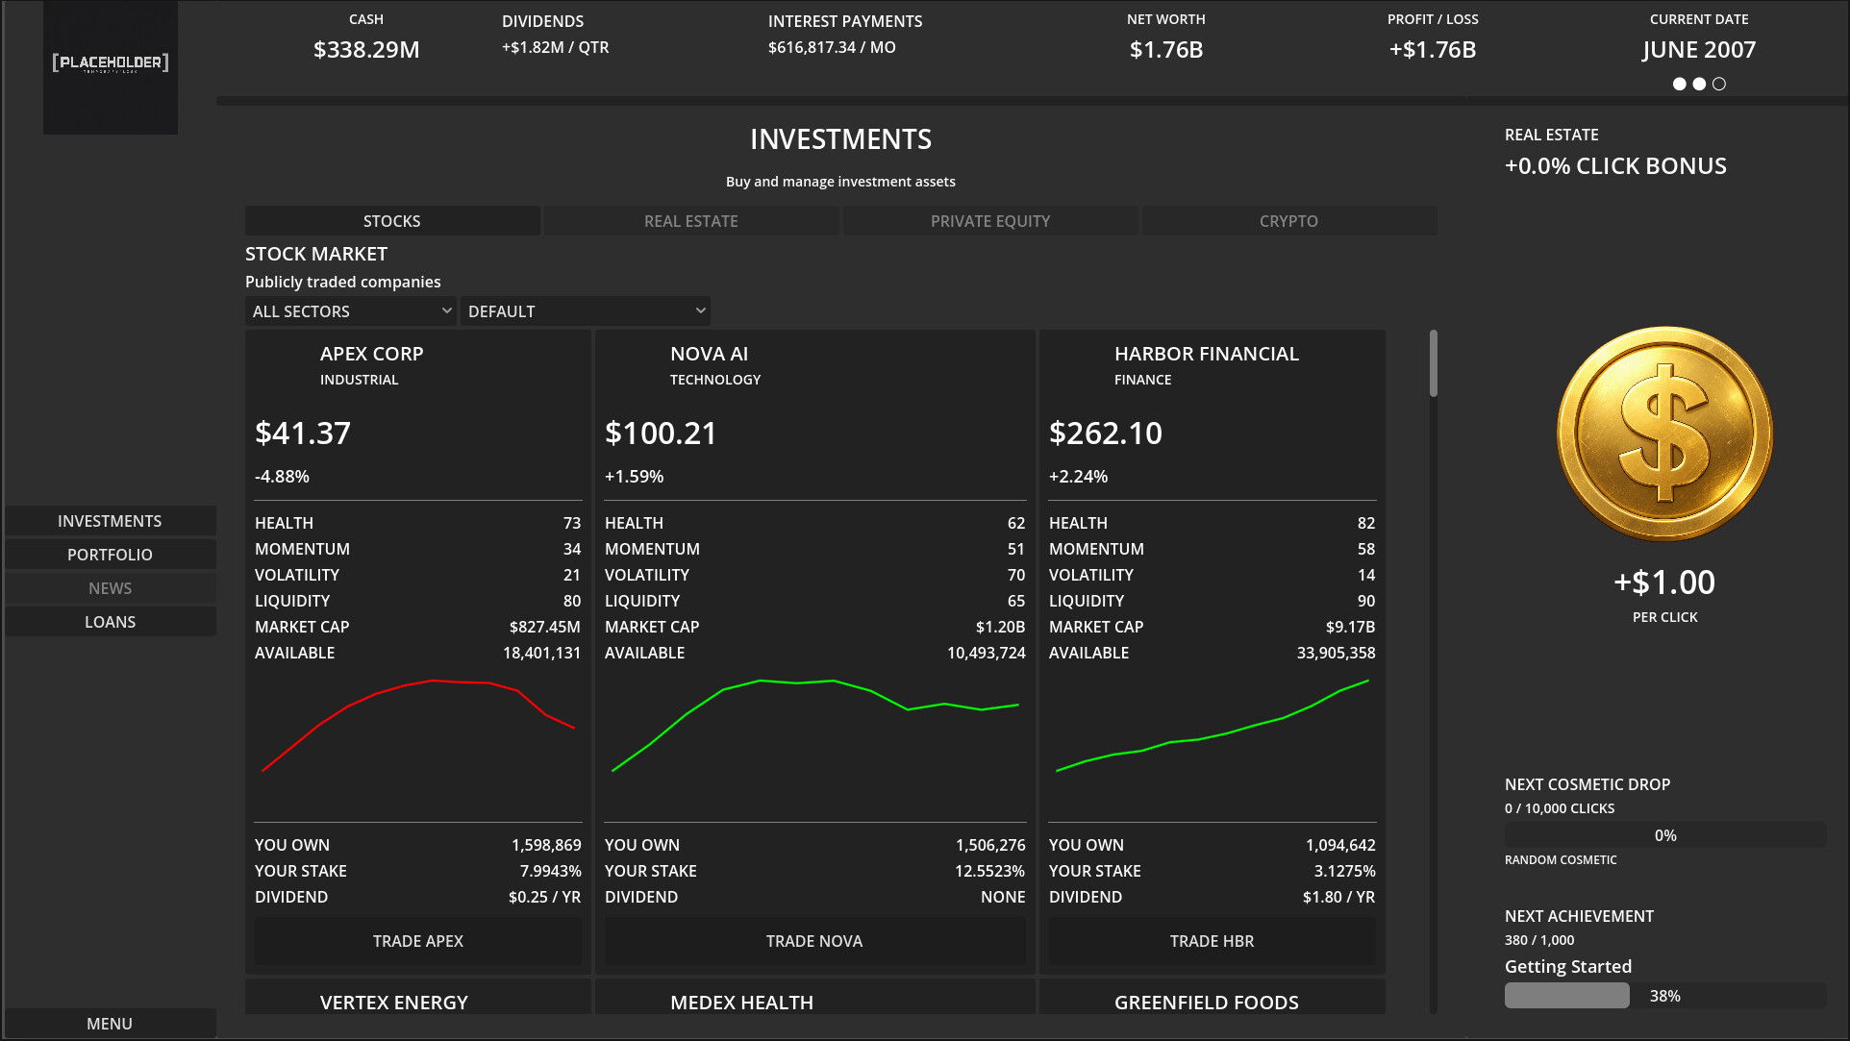The width and height of the screenshot is (1850, 1041).
Task: Click the net worth value $1.76B
Action: (1166, 50)
